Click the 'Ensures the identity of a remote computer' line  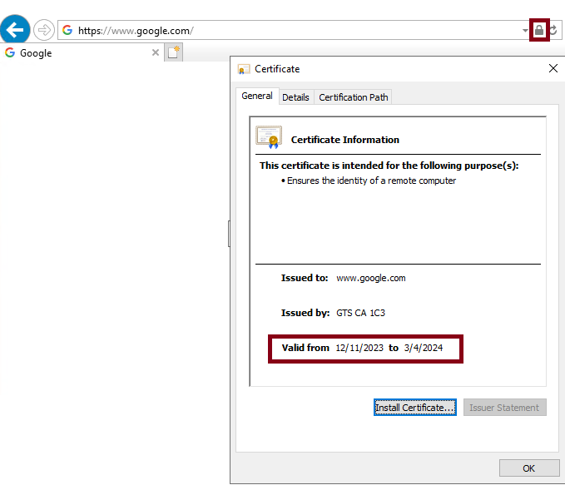point(369,181)
